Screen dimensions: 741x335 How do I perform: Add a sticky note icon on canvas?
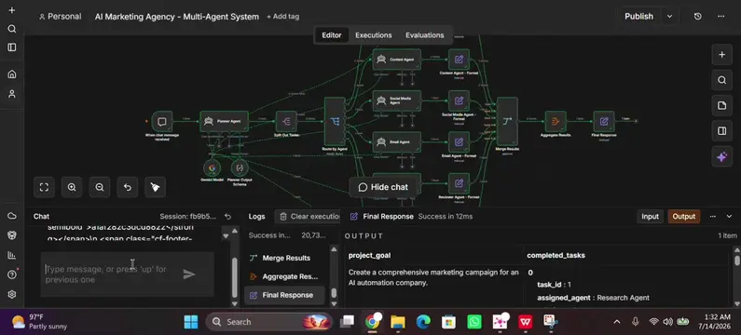(x=721, y=106)
